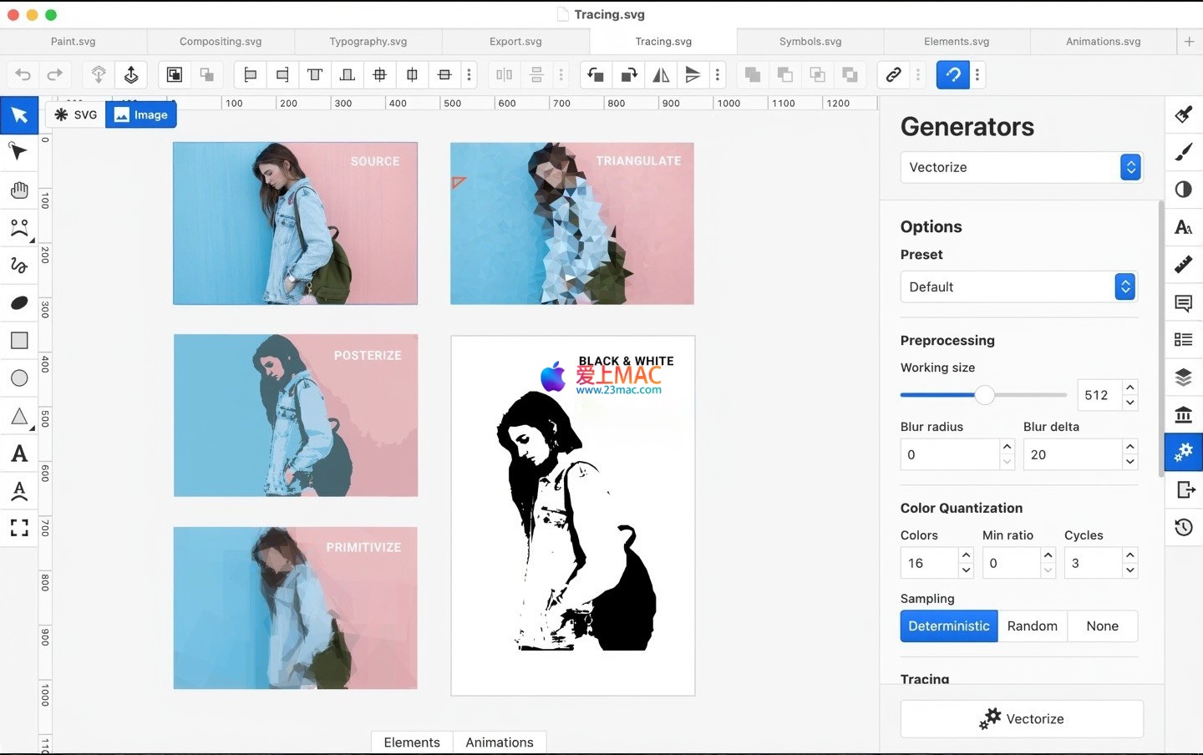Open the Vectorize generator dropdown
The height and width of the screenshot is (755, 1203).
pos(1021,167)
